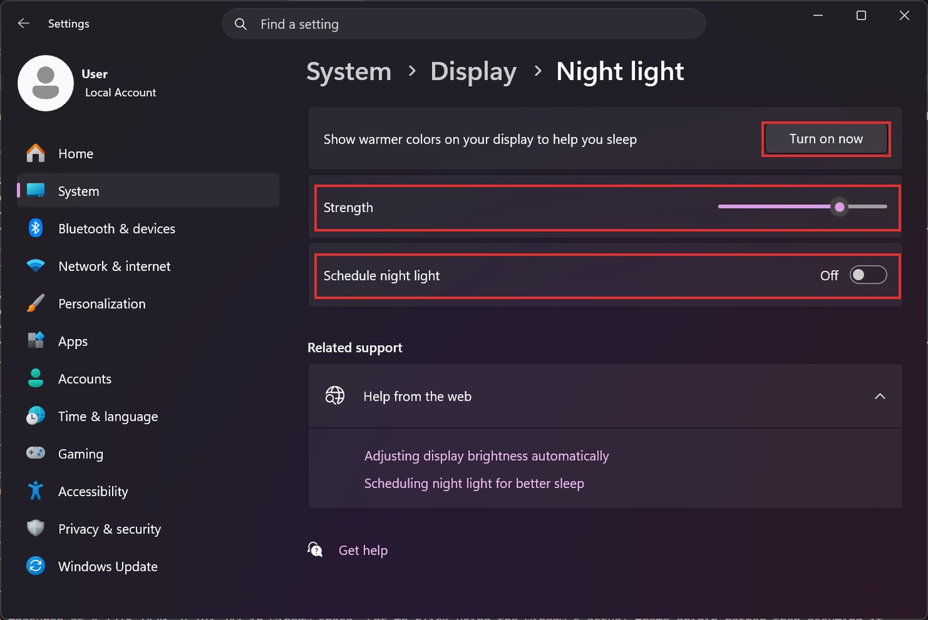This screenshot has width=928, height=620.
Task: Open Bluetooth & devices settings
Action: pos(148,229)
